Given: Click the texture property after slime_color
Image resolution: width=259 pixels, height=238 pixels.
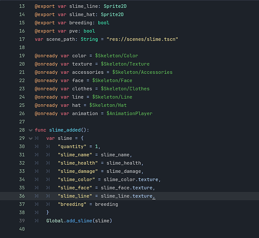Looking at the screenshot, I should (148, 179).
